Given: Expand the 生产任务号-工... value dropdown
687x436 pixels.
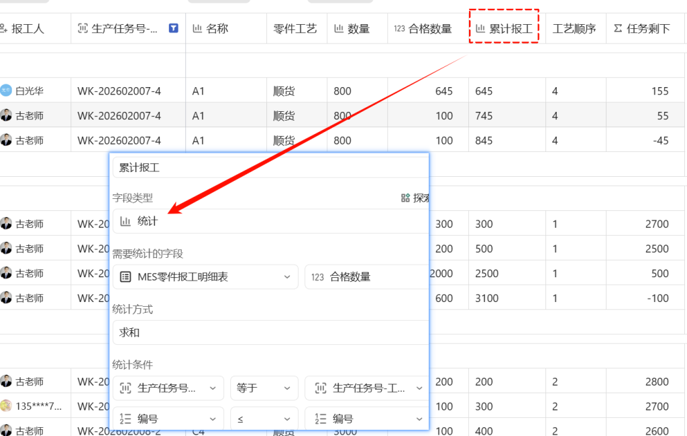Looking at the screenshot, I should tap(367, 388).
